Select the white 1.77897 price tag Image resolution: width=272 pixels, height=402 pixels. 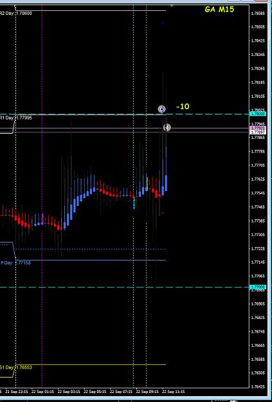[x=258, y=132]
